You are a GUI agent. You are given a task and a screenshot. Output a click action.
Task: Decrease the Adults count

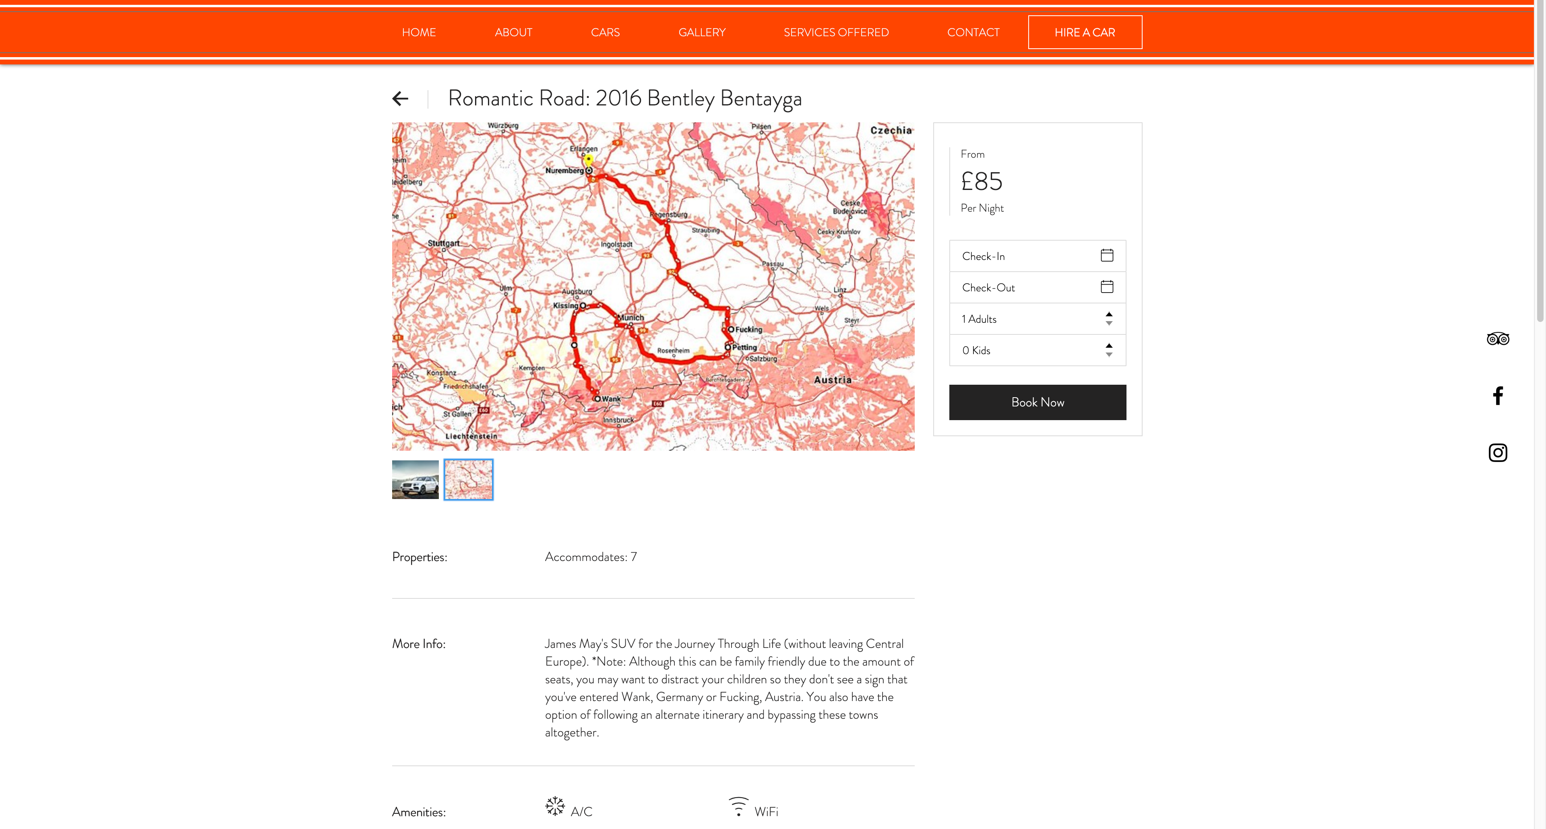pos(1109,324)
